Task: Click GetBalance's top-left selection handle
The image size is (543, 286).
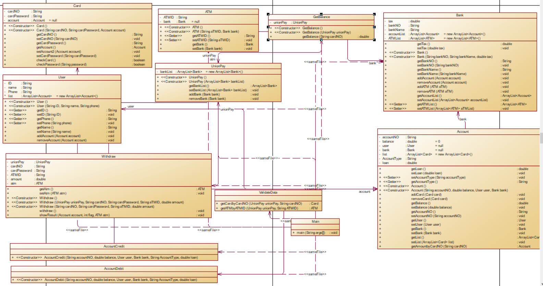Action: [x=268, y=14]
